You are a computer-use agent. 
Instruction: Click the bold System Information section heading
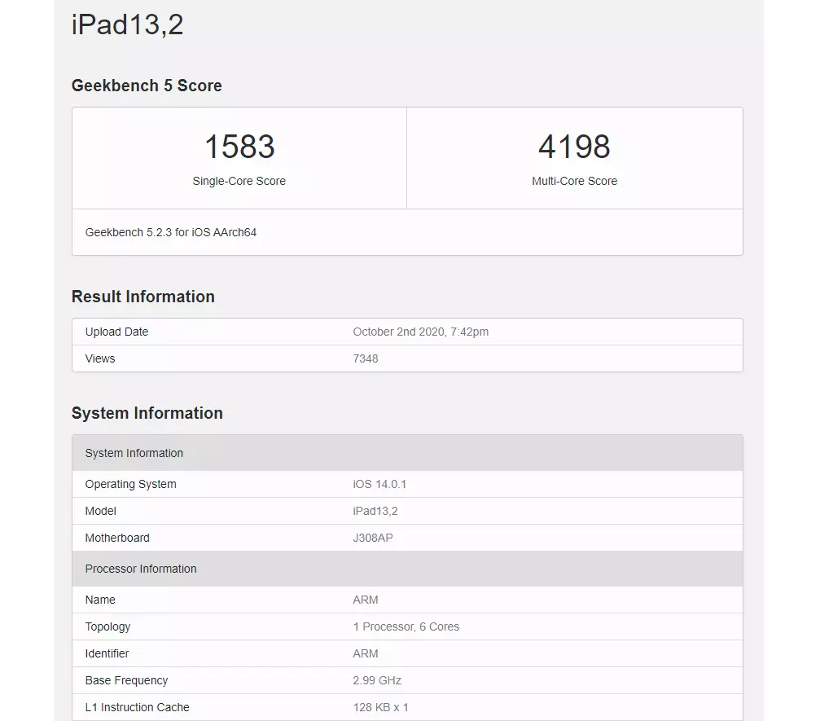(x=147, y=413)
